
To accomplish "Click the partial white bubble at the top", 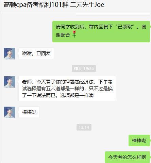I will [113, 14].
